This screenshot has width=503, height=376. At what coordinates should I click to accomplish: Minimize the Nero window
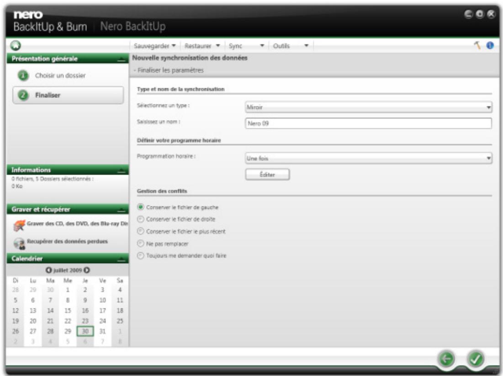[x=468, y=14]
